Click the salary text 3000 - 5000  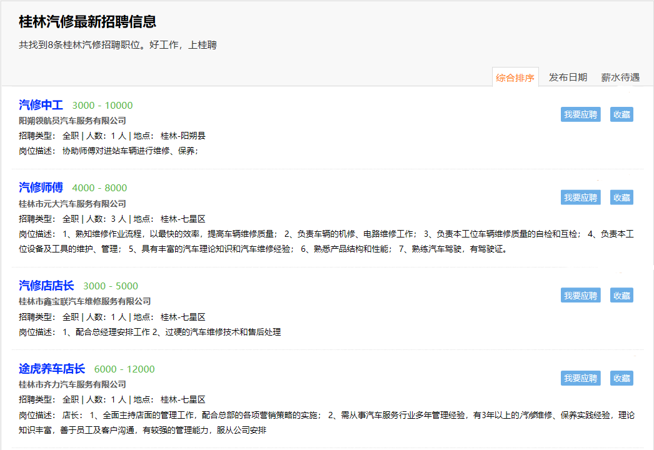pyautogui.click(x=111, y=286)
